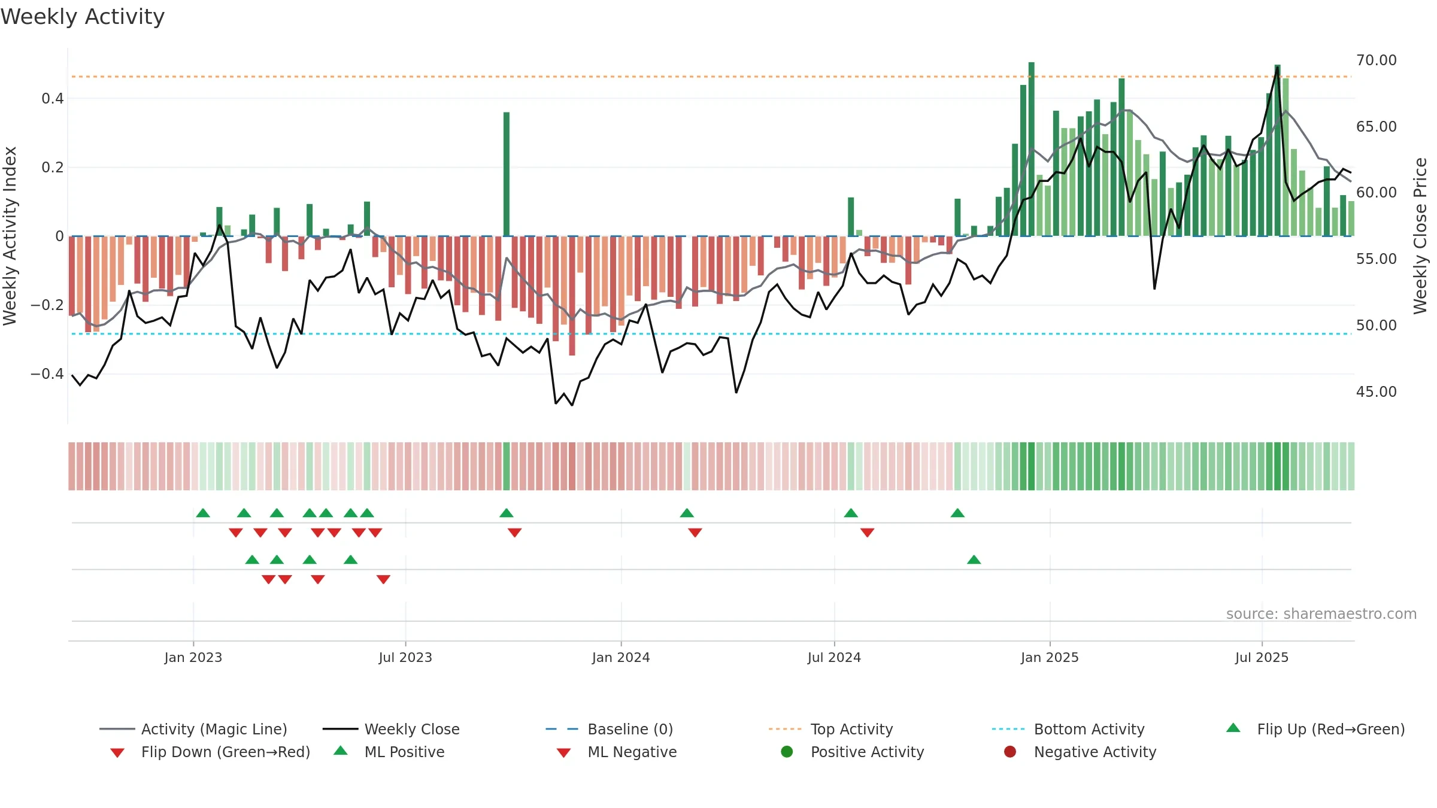Click the green ML Positive legend triangle
1437x808 pixels.
pos(341,751)
